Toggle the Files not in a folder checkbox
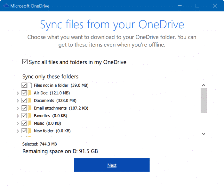The height and width of the screenshot is (186, 224). [x=24, y=85]
